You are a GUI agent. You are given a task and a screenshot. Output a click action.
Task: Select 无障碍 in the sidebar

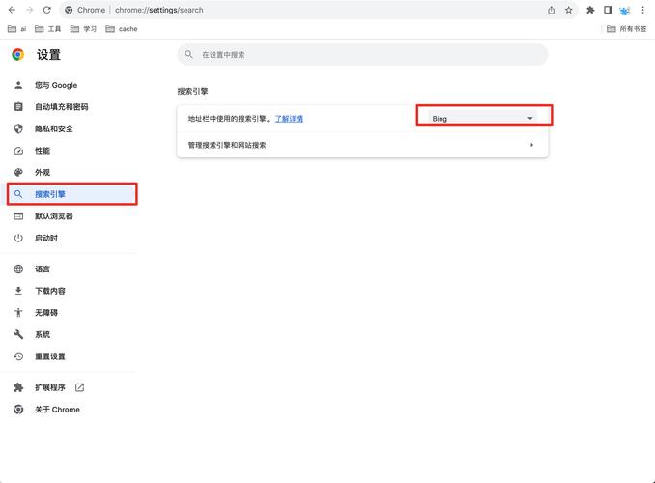46,313
